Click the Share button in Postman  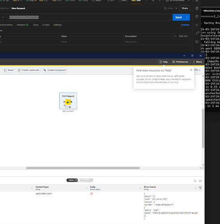[x=185, y=8]
